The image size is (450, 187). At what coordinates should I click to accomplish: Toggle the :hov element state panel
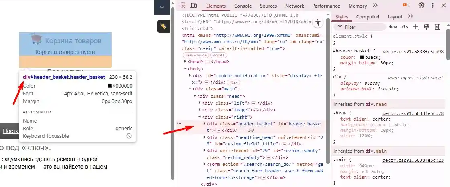(x=393, y=27)
